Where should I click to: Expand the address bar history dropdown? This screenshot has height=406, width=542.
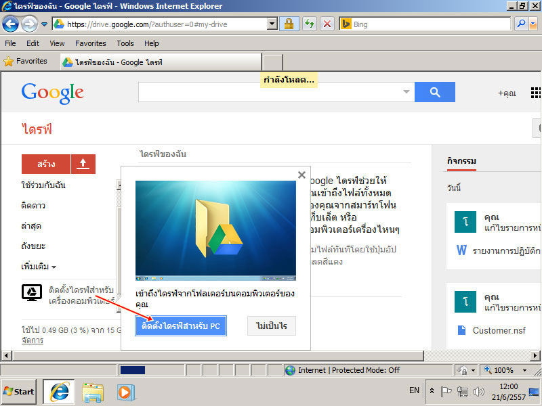tap(272, 24)
